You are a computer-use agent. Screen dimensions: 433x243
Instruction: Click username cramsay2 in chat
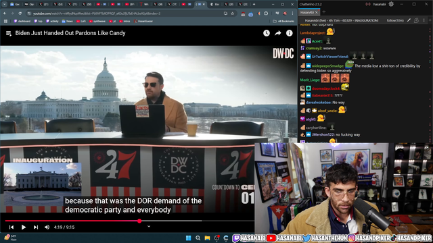(x=314, y=48)
